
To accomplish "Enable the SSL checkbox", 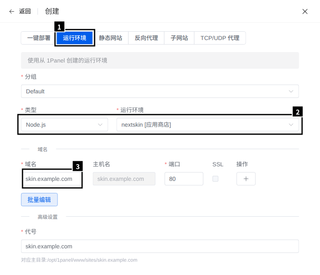I will click(x=215, y=179).
